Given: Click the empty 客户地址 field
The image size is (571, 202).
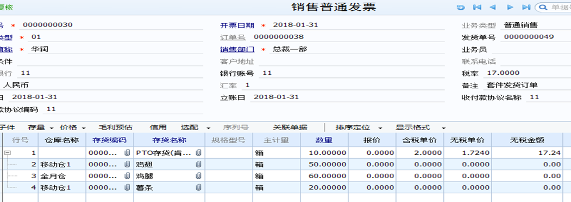Looking at the screenshot, I should pos(352,61).
